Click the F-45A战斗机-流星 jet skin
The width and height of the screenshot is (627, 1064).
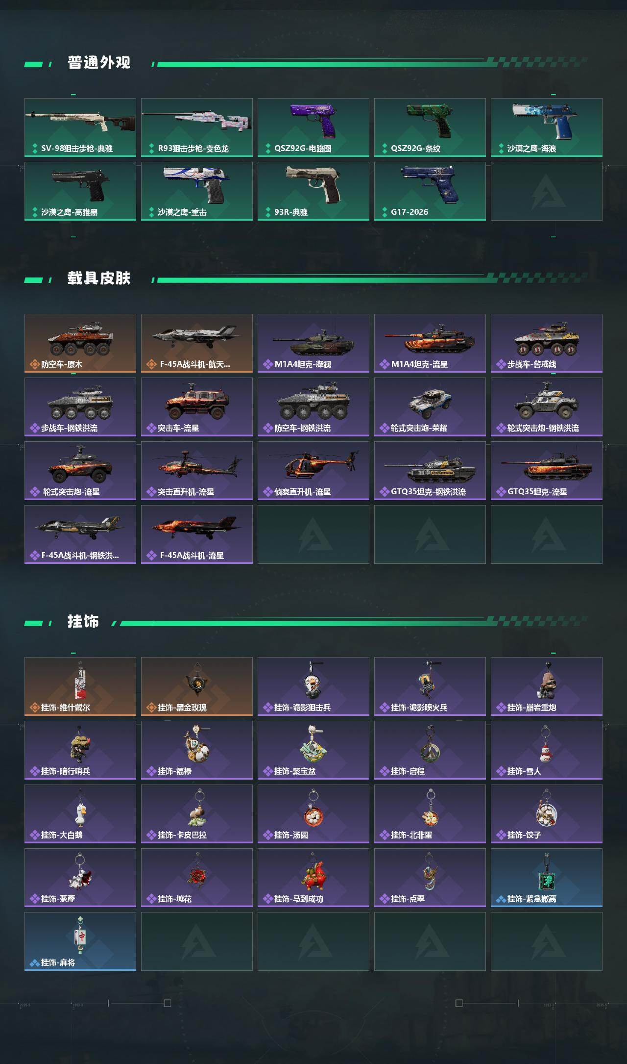coord(197,534)
